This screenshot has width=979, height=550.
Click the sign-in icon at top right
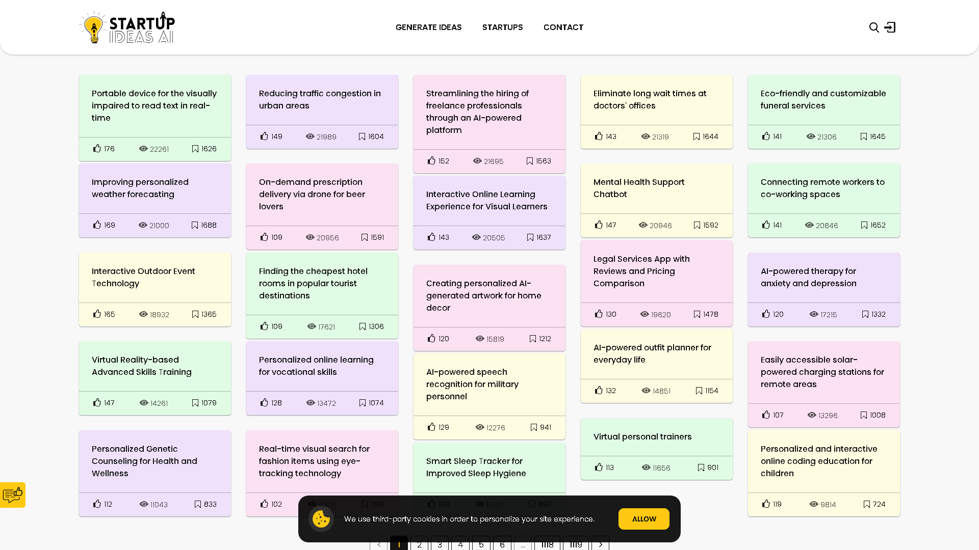[x=891, y=27]
